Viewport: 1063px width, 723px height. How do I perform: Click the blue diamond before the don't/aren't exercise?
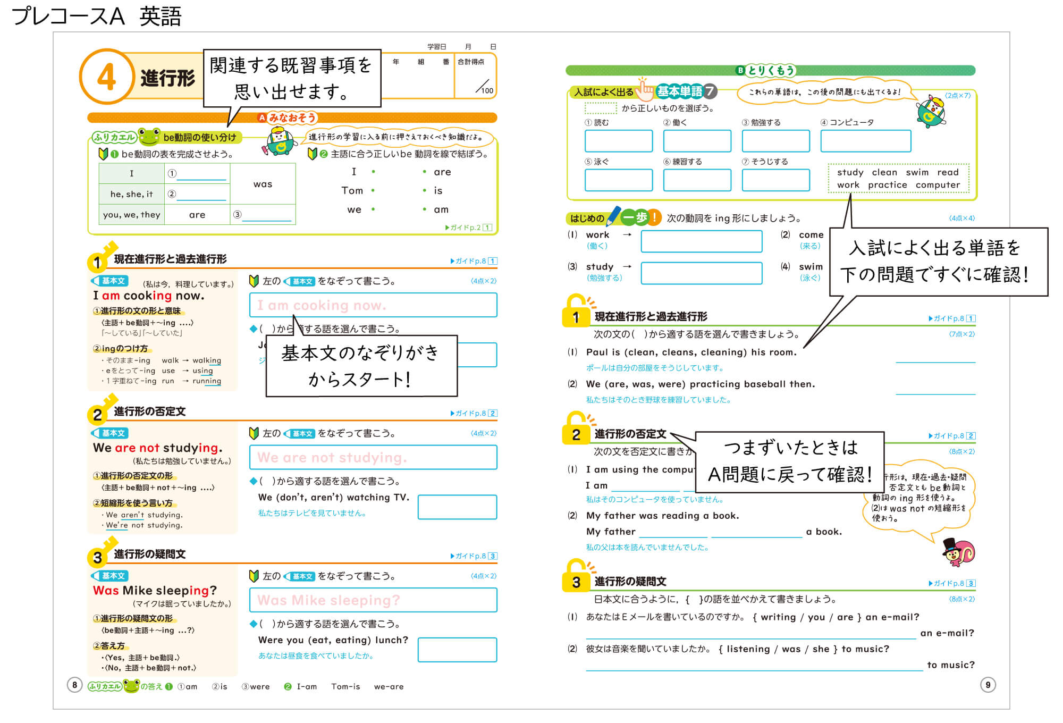coord(254,481)
